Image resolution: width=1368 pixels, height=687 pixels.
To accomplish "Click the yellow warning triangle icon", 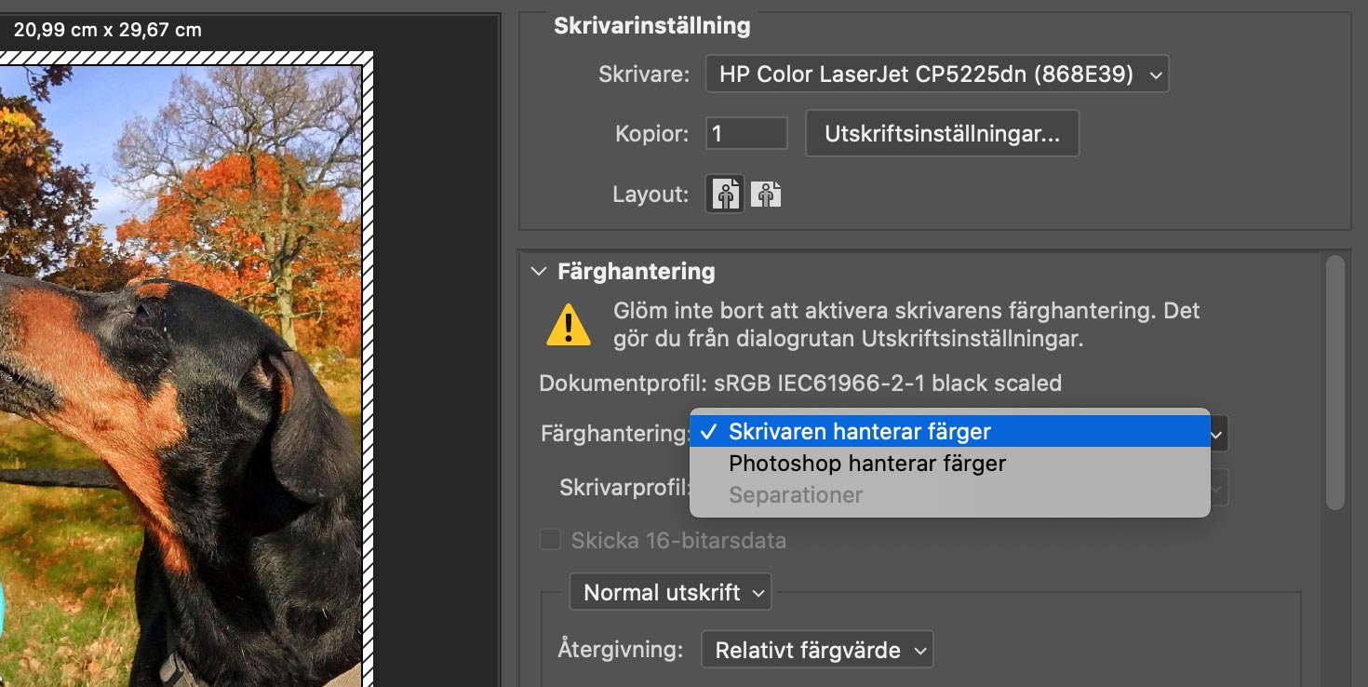I will click(568, 325).
